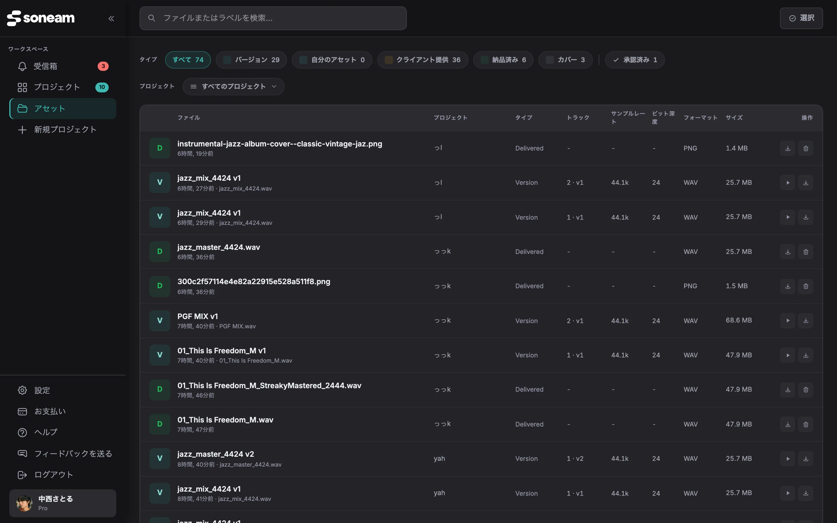Click the 68.6 MB size value
Screen dimensions: 837x523
tap(738, 320)
